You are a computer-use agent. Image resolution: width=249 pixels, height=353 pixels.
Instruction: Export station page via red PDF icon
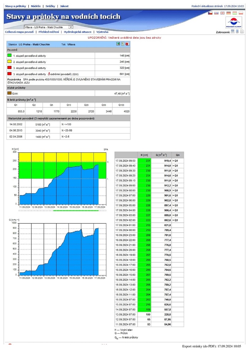(x=127, y=44)
